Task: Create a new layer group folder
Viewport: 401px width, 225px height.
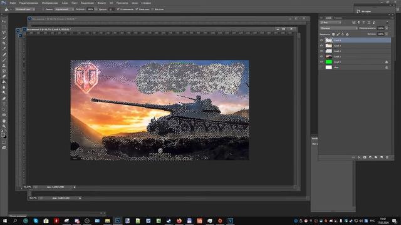Action: (x=376, y=157)
